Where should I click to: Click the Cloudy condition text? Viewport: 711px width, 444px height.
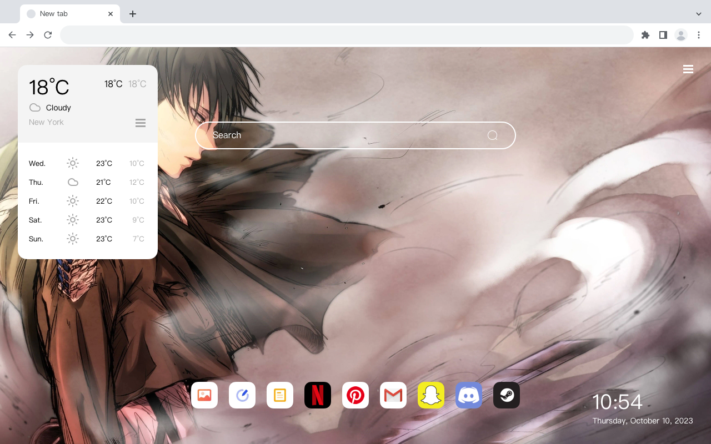[x=58, y=108]
